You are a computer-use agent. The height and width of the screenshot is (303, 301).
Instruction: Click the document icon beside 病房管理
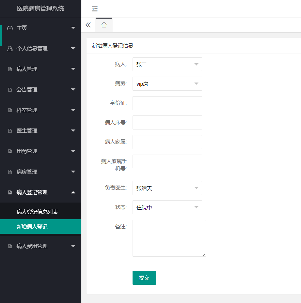pyautogui.click(x=10, y=172)
